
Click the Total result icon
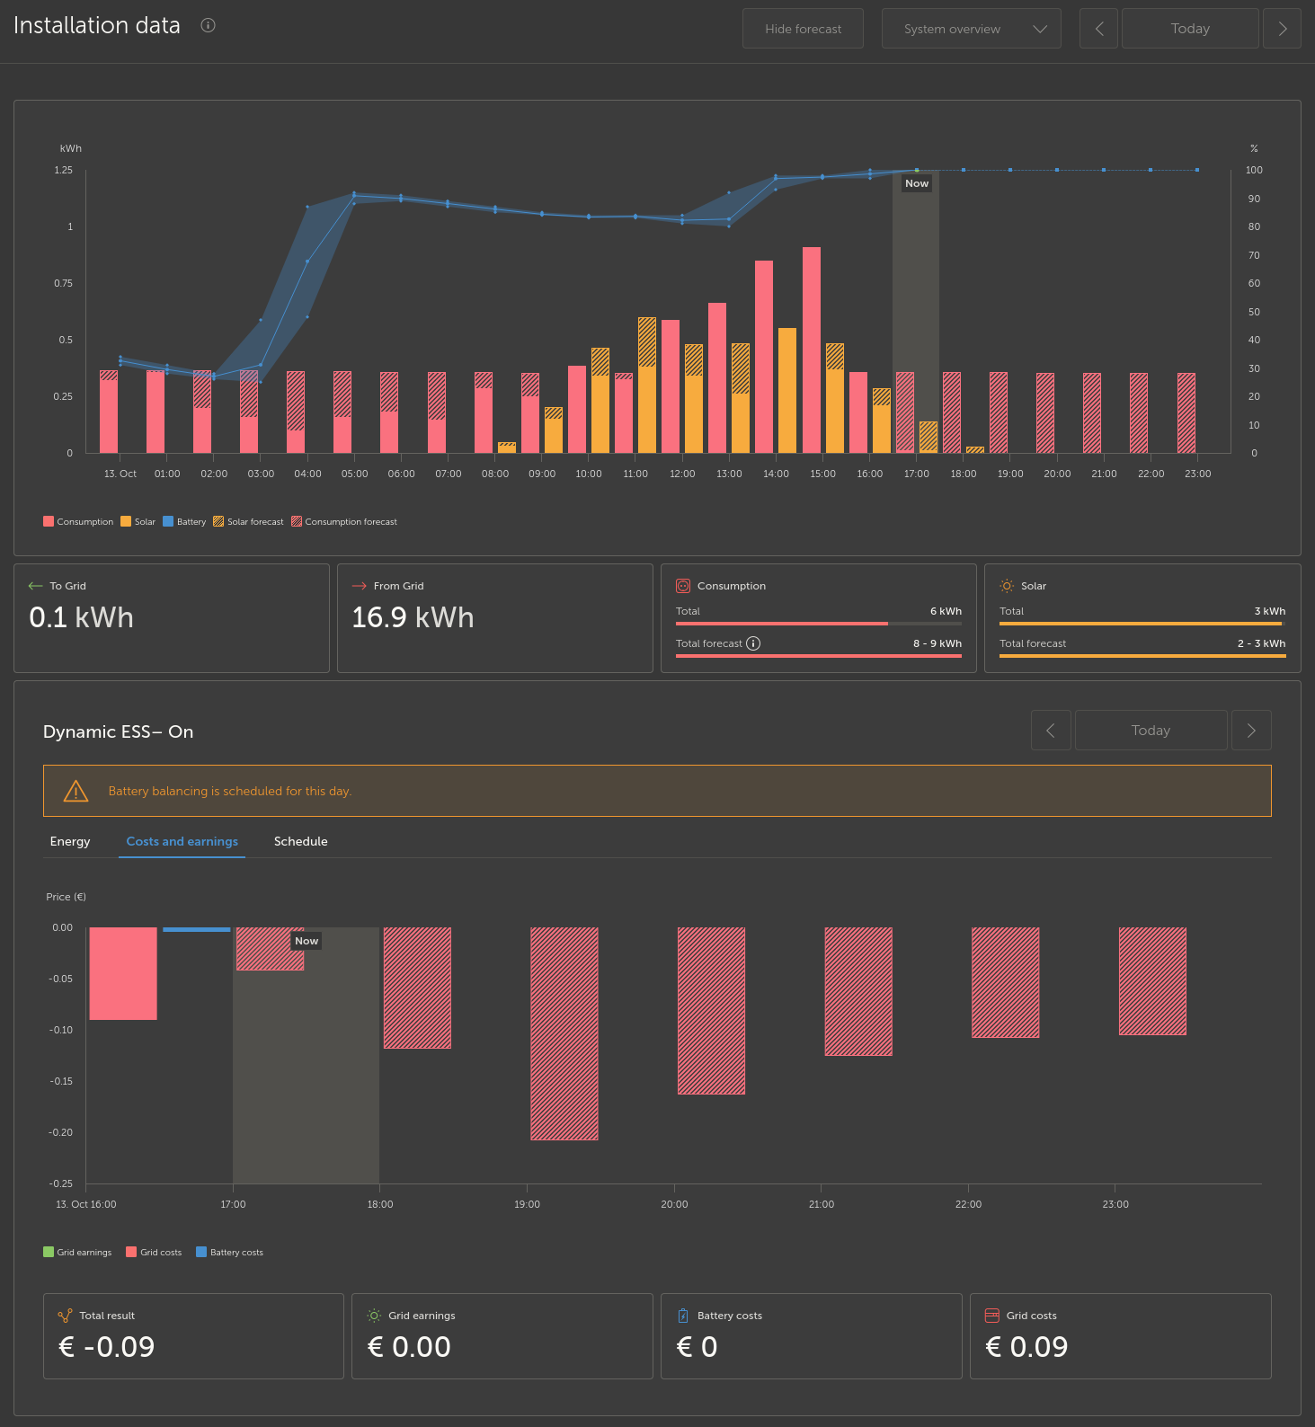point(65,1316)
